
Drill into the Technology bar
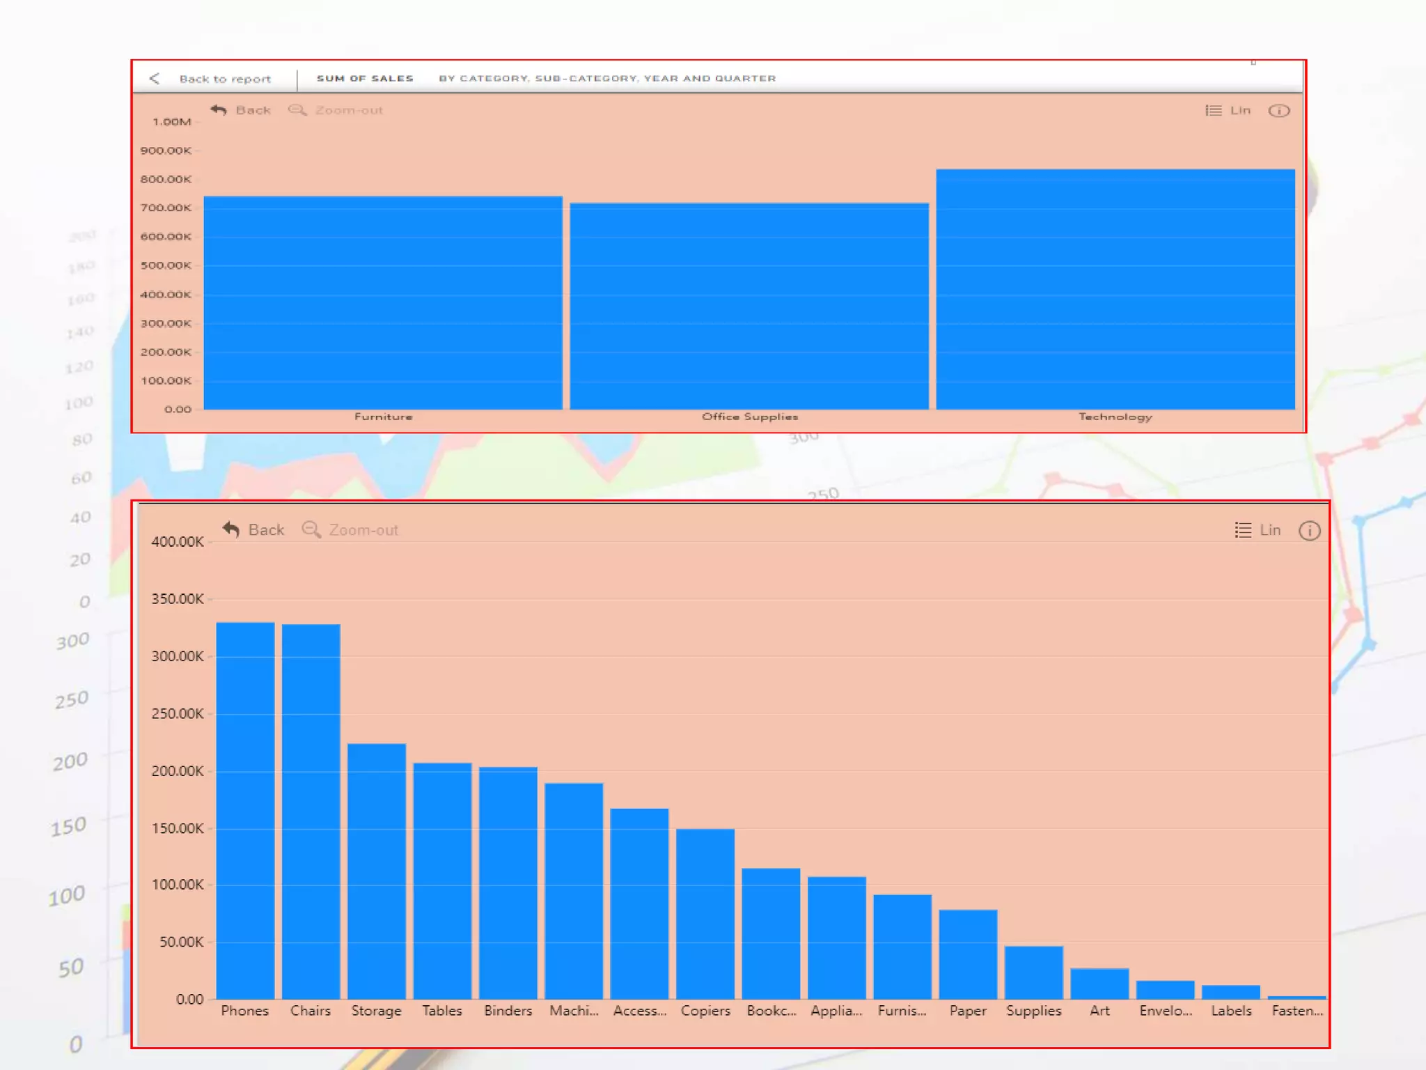point(1115,289)
